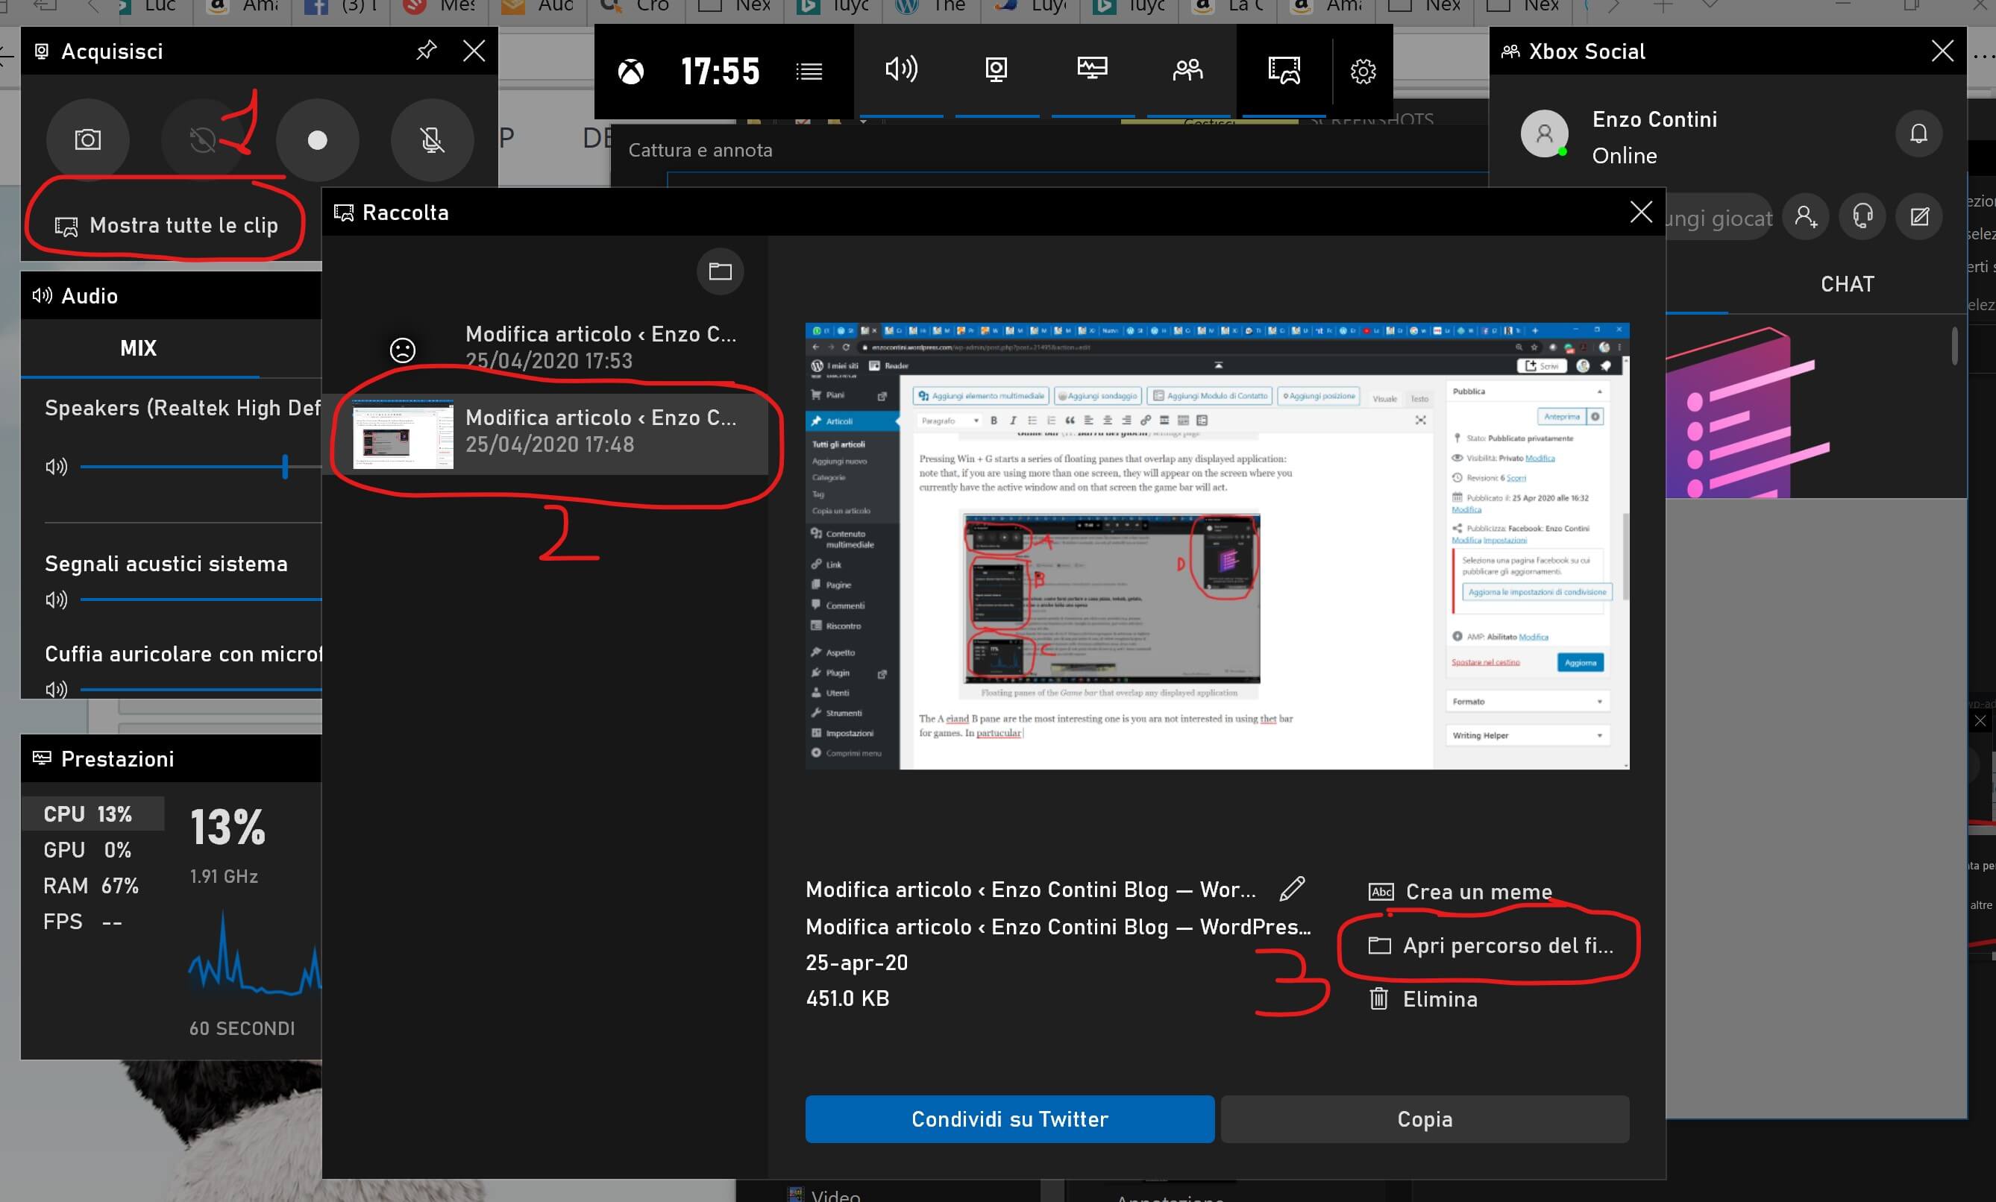Start a recording with the record button
The image size is (1996, 1202).
pos(318,139)
